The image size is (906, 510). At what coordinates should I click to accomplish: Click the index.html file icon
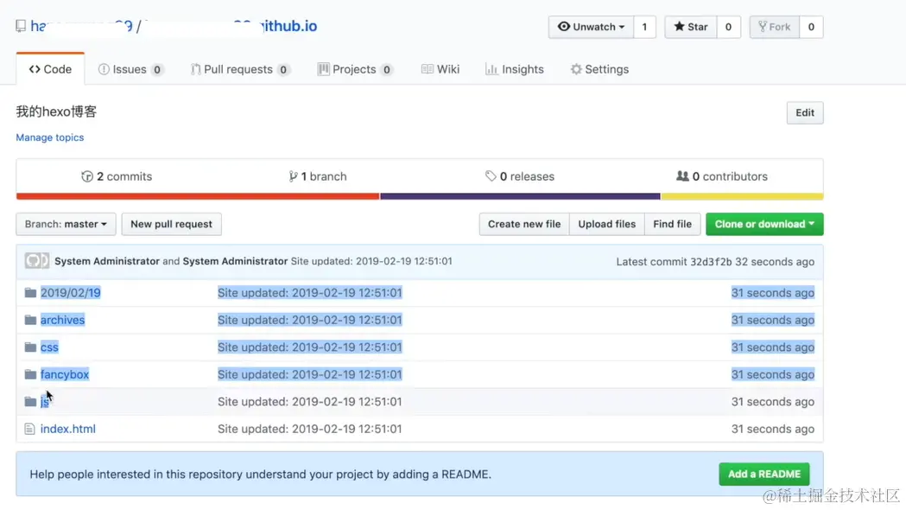pyautogui.click(x=29, y=429)
